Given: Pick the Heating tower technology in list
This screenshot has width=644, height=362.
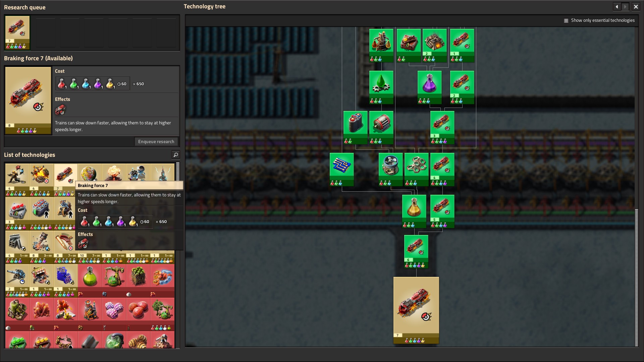Looking at the screenshot, I should 90,314.
